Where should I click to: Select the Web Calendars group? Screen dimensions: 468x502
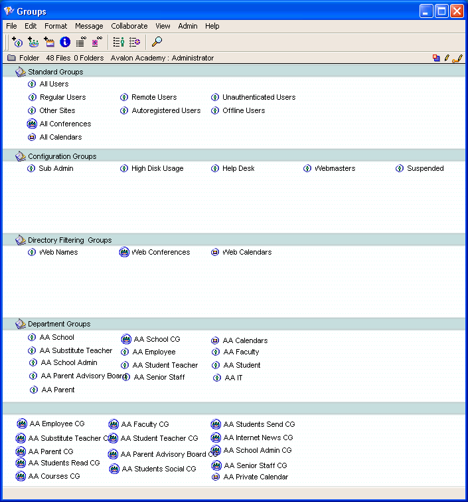tap(246, 252)
